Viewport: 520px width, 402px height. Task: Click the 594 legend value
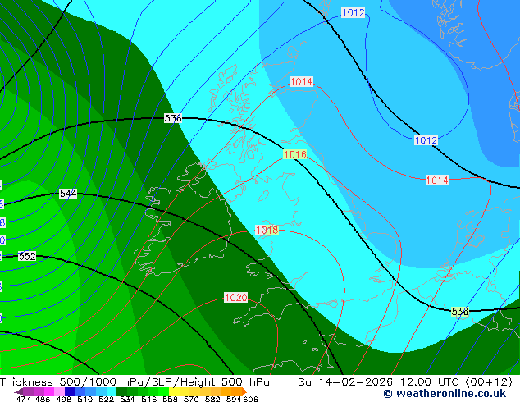tap(234, 399)
